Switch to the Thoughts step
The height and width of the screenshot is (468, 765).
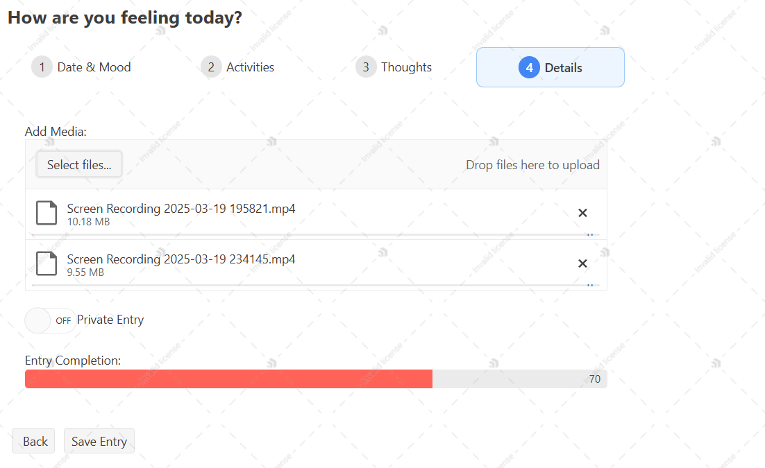click(x=394, y=67)
